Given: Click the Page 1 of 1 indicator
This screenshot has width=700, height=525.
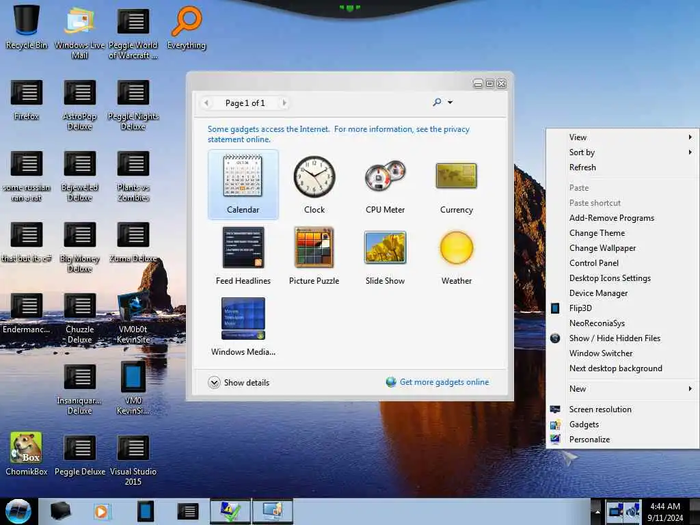Looking at the screenshot, I should (245, 103).
